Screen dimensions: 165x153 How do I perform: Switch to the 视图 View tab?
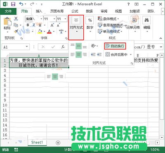(118, 11)
